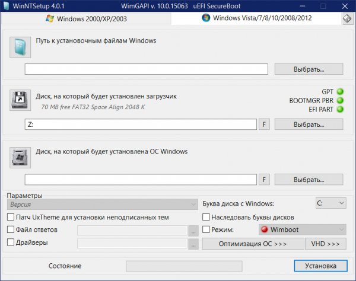
Task: Click the disk tools icon beside the tabs
Action: pyautogui.click(x=347, y=18)
